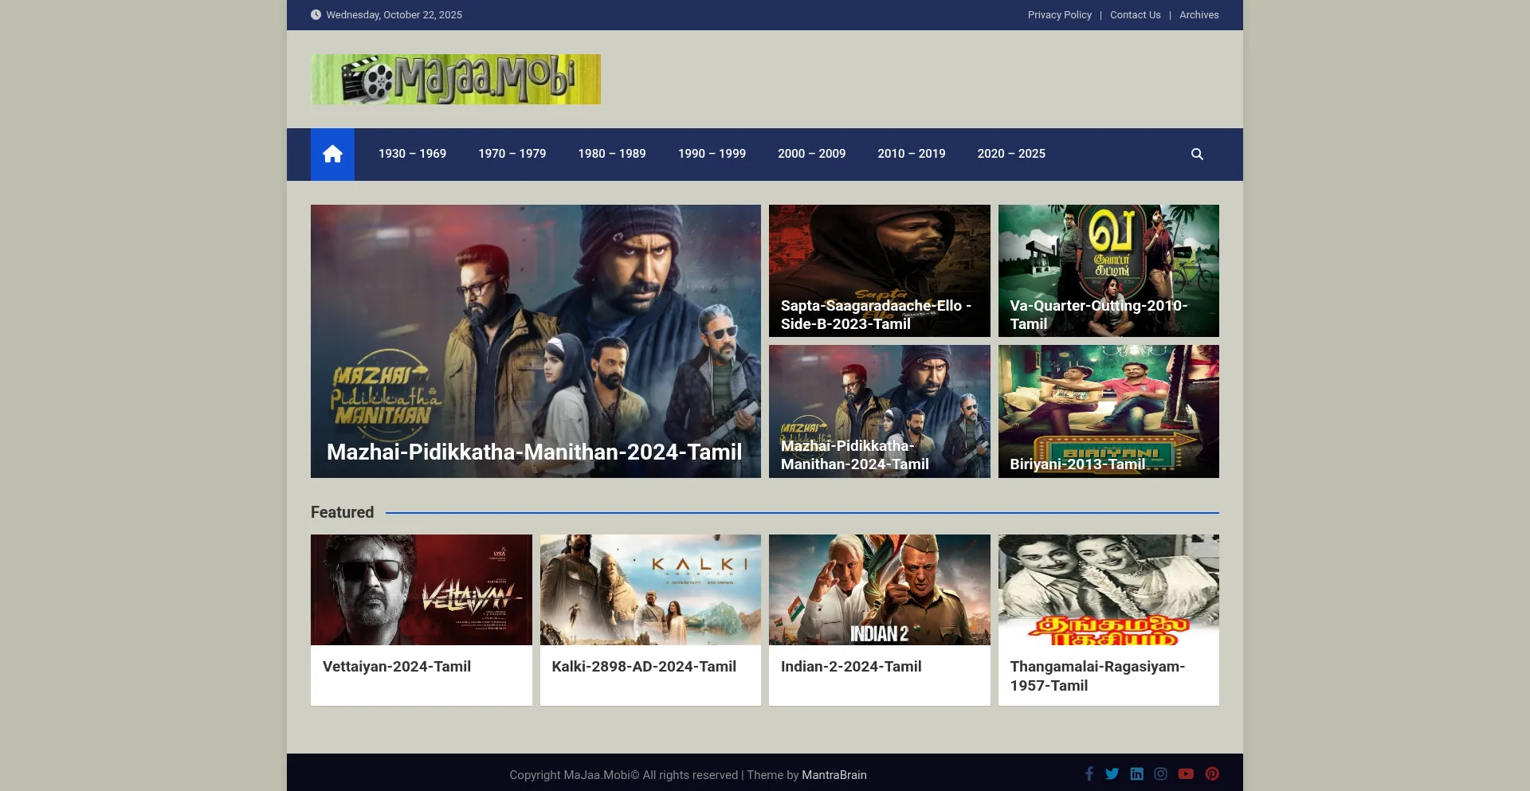This screenshot has width=1530, height=791.
Task: Click the Twitter icon in footer
Action: point(1112,773)
